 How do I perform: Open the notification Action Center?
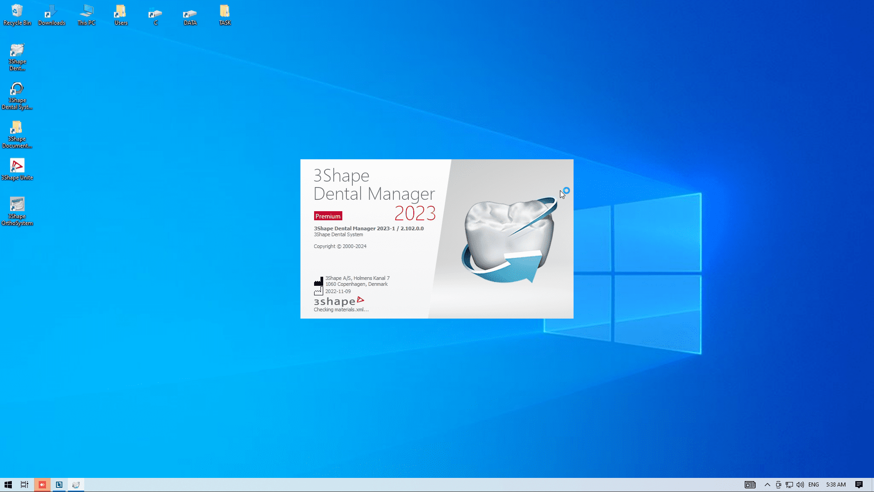[x=859, y=485]
